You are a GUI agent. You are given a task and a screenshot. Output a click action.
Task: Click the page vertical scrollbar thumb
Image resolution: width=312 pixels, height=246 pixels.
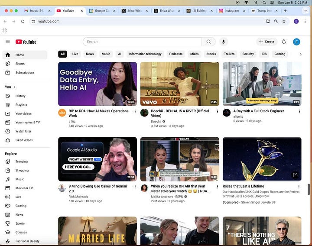(309, 189)
